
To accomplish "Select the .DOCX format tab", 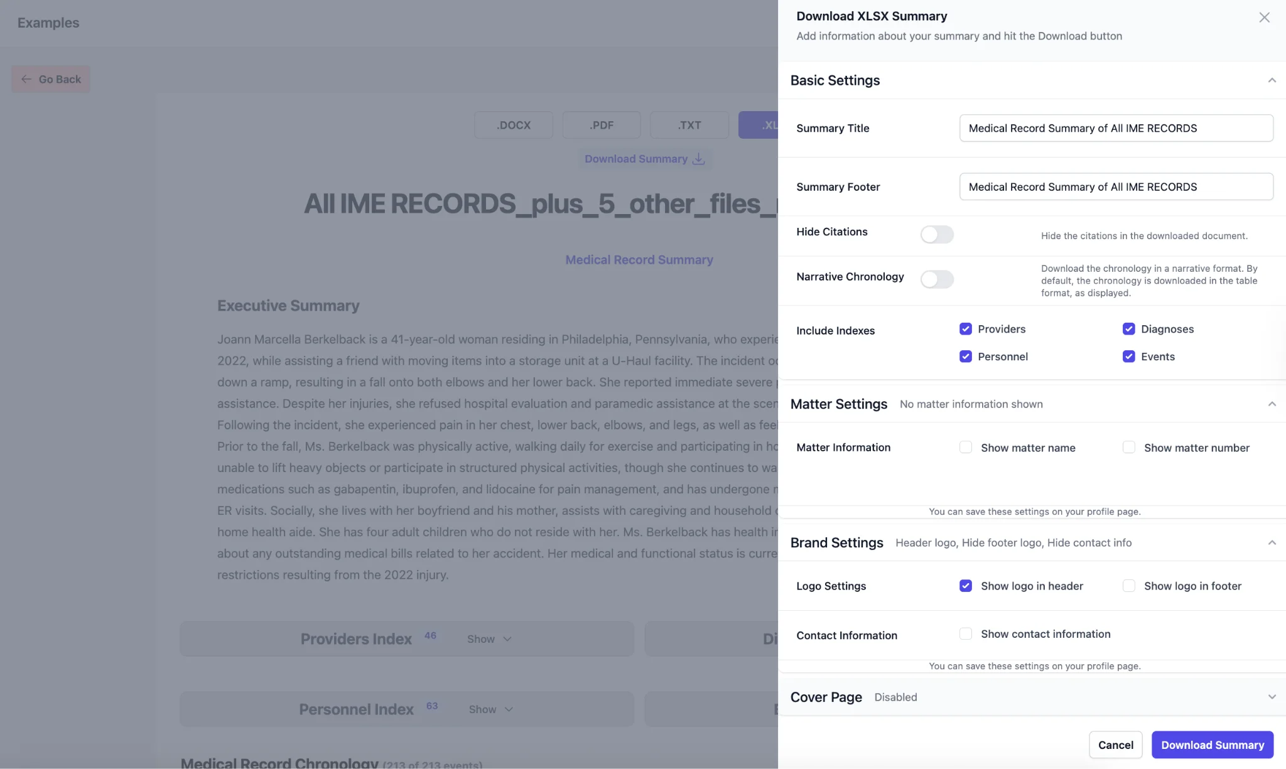I will (513, 125).
